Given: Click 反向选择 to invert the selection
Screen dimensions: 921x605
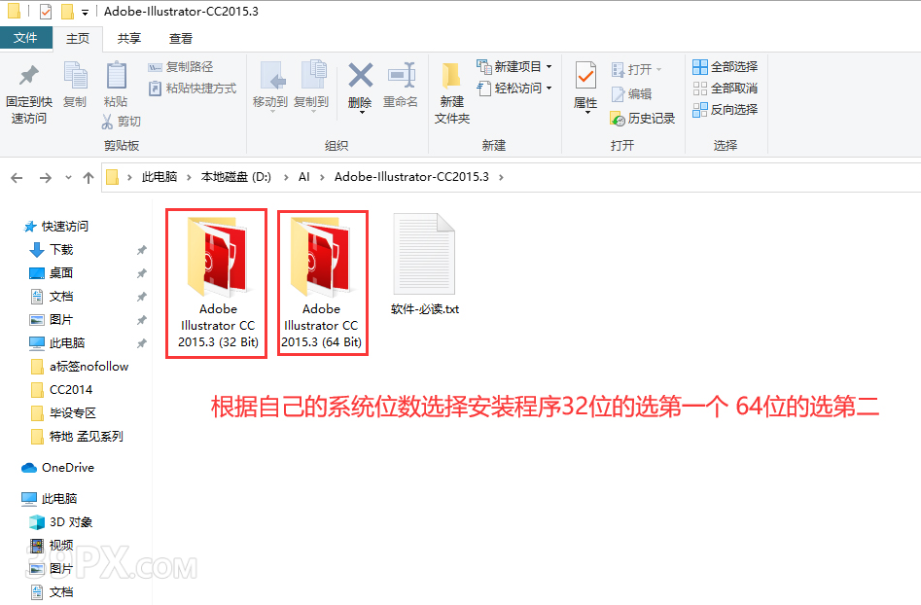Looking at the screenshot, I should [725, 108].
